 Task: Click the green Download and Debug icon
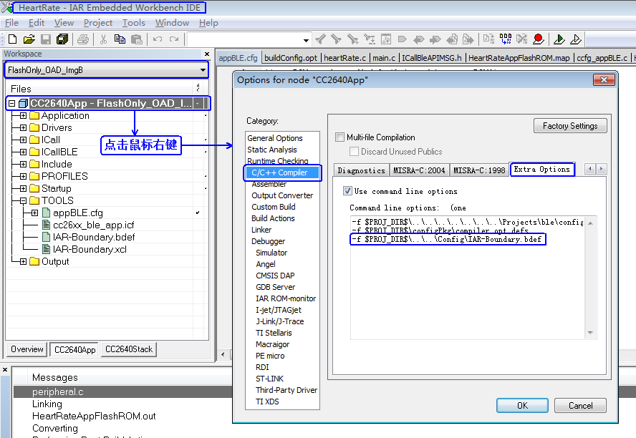[x=559, y=39]
